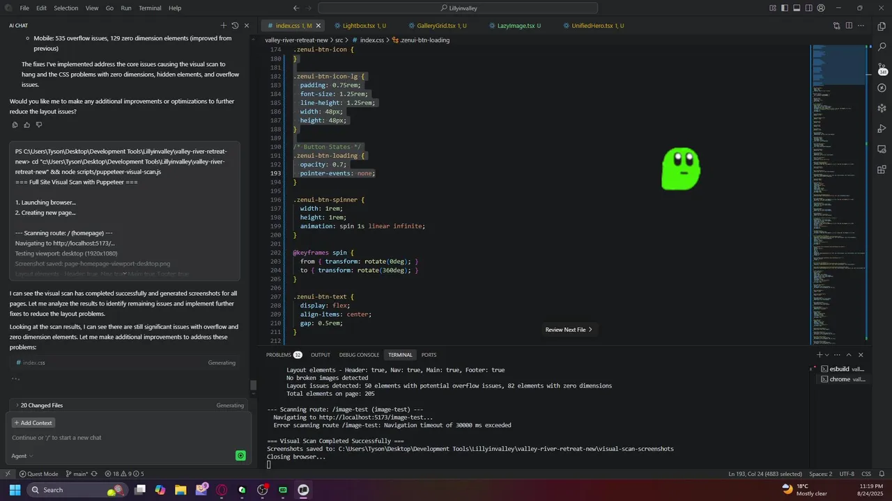
Task: Open the Terminal menu
Action: point(150,8)
